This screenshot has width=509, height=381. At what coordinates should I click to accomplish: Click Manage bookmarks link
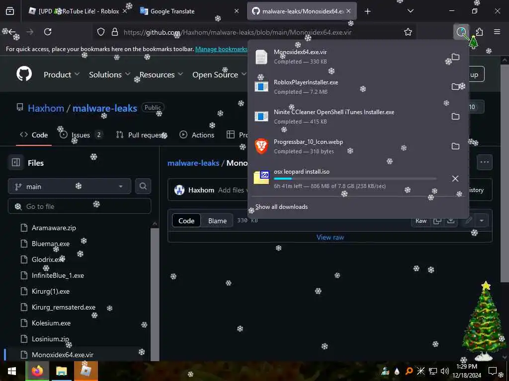[221, 49]
